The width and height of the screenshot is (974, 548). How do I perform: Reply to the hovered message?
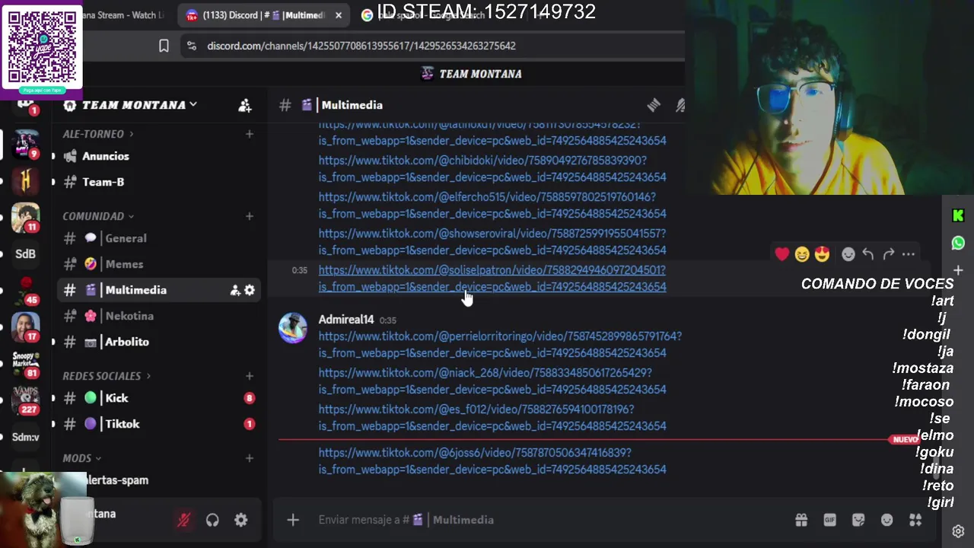[868, 254]
